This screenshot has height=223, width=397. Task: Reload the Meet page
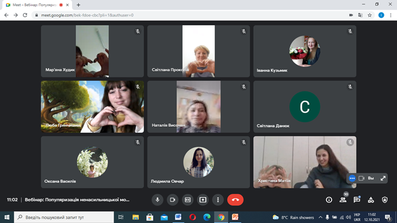[25, 15]
